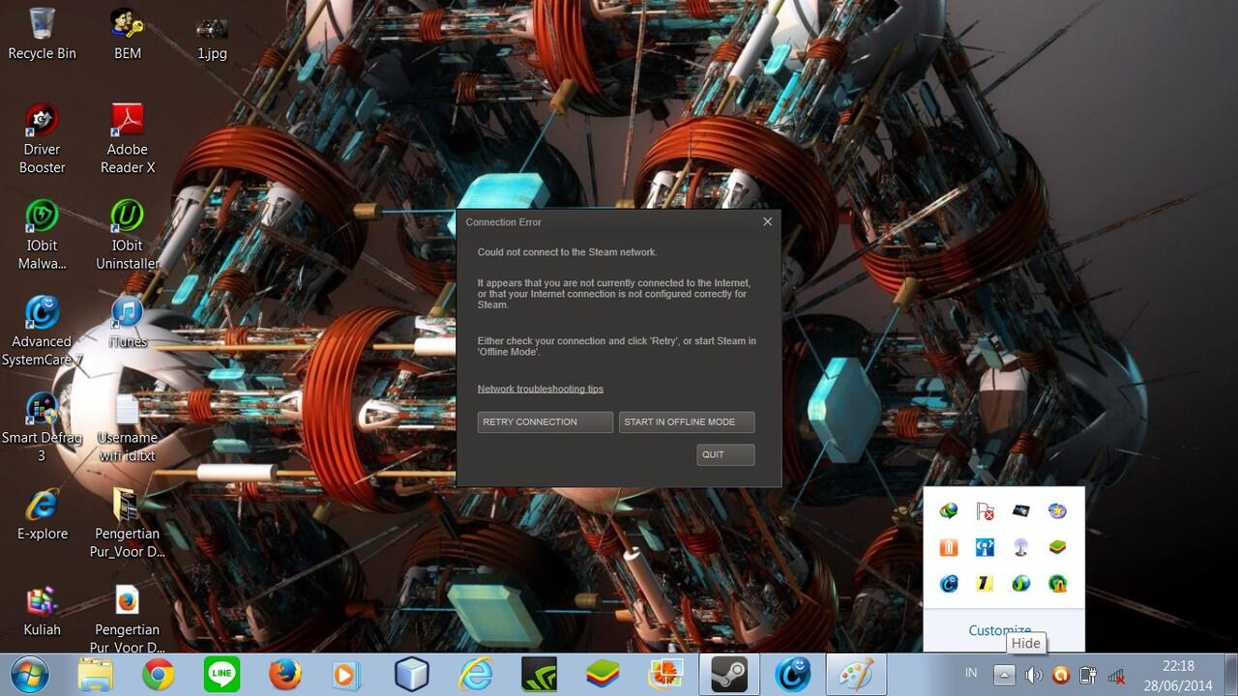
Task: Launch Firefox from the taskbar
Action: pos(285,675)
